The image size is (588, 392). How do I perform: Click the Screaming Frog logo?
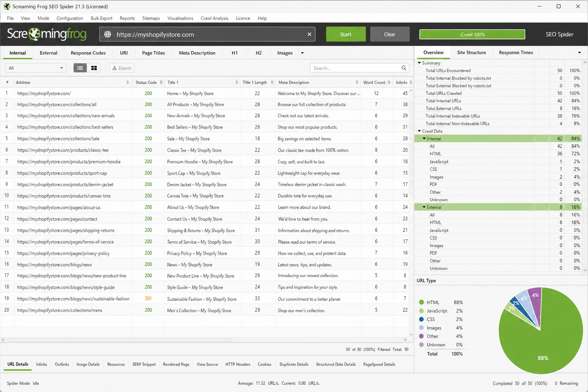click(47, 34)
